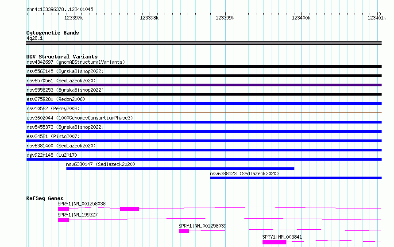Click the esv34581 (Pinto2007) label

coord(53,136)
